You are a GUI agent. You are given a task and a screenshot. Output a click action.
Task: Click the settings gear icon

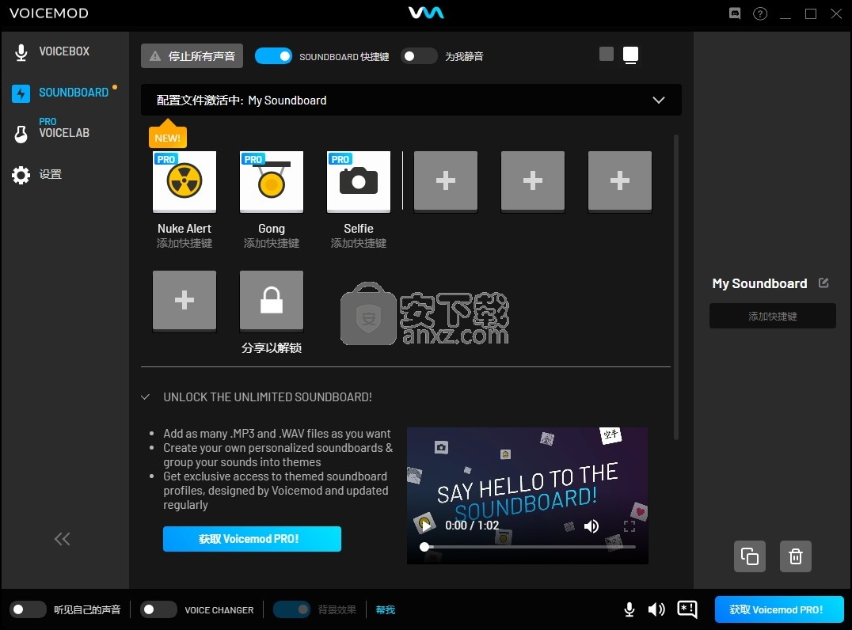tap(21, 175)
